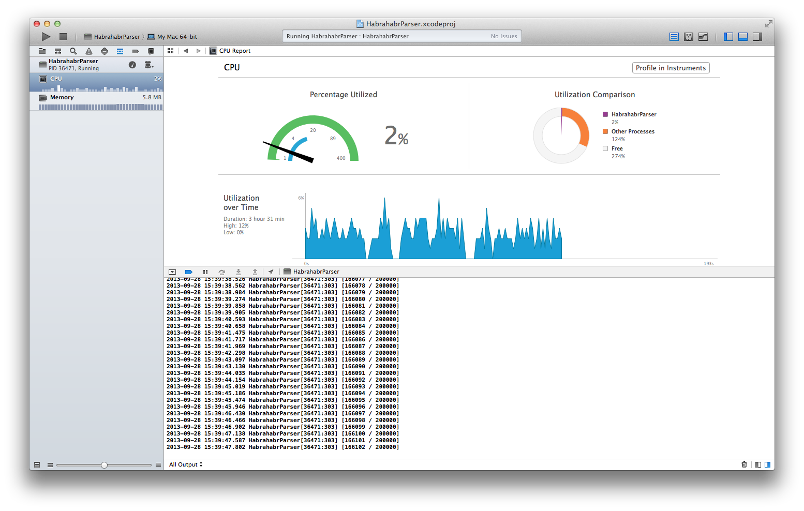Toggle the right utilities panel

pyautogui.click(x=757, y=37)
